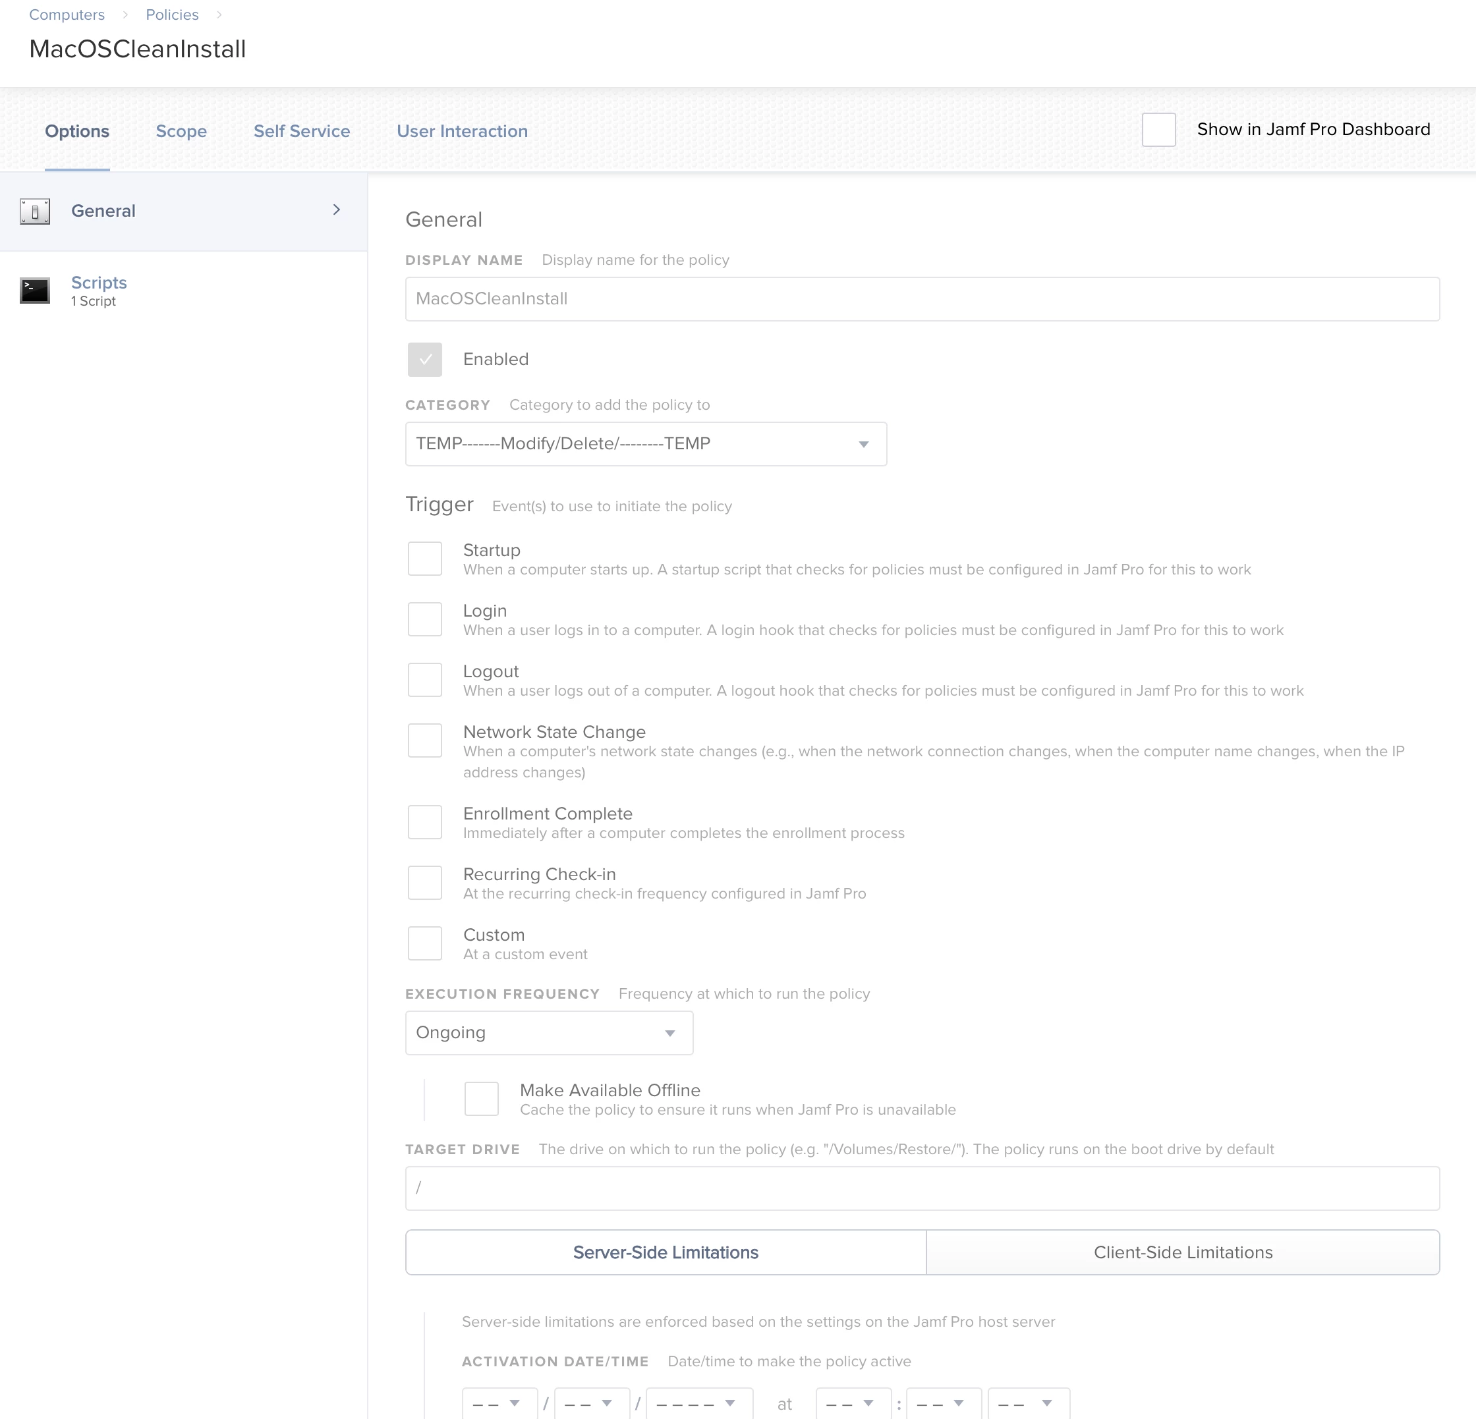Select Server-Side Limitations tab
Viewport: 1476px width, 1419px height.
tap(666, 1252)
